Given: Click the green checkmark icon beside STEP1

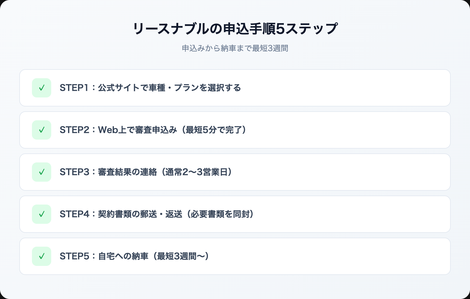Looking at the screenshot, I should point(42,88).
